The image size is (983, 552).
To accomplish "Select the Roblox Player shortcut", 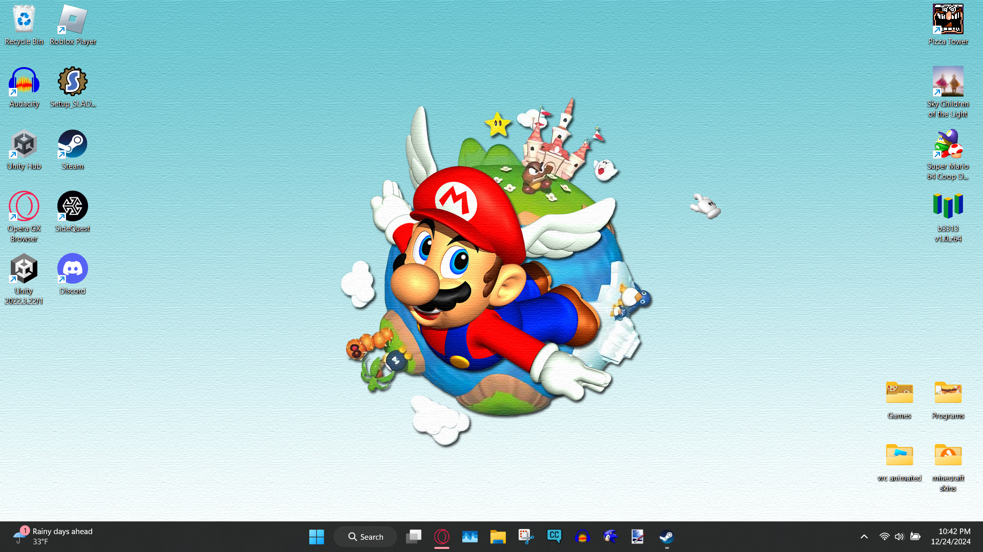I will [73, 25].
